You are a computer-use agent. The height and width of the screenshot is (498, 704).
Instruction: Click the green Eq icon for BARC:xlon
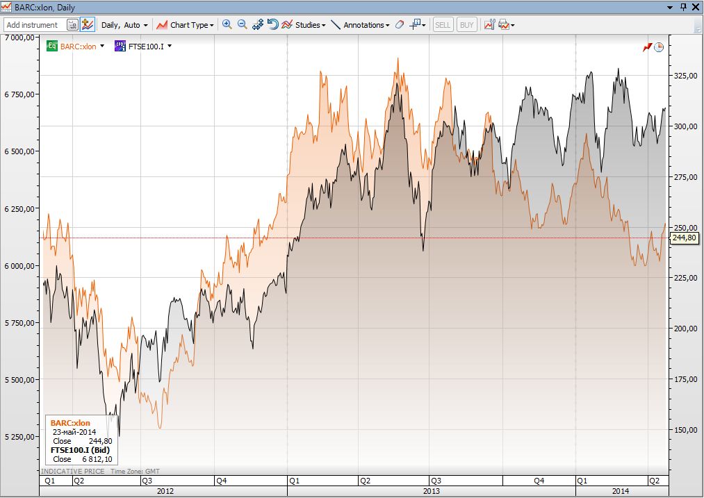tap(52, 47)
